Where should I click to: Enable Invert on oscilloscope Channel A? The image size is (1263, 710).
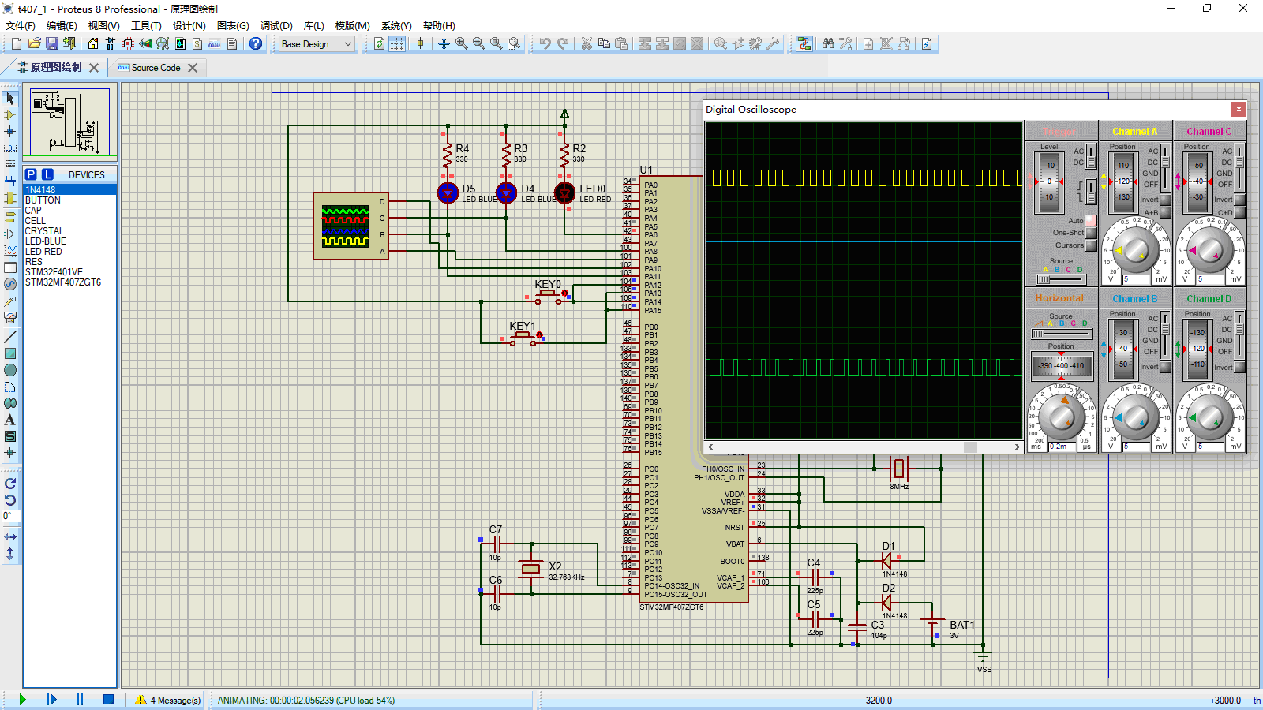click(1164, 200)
